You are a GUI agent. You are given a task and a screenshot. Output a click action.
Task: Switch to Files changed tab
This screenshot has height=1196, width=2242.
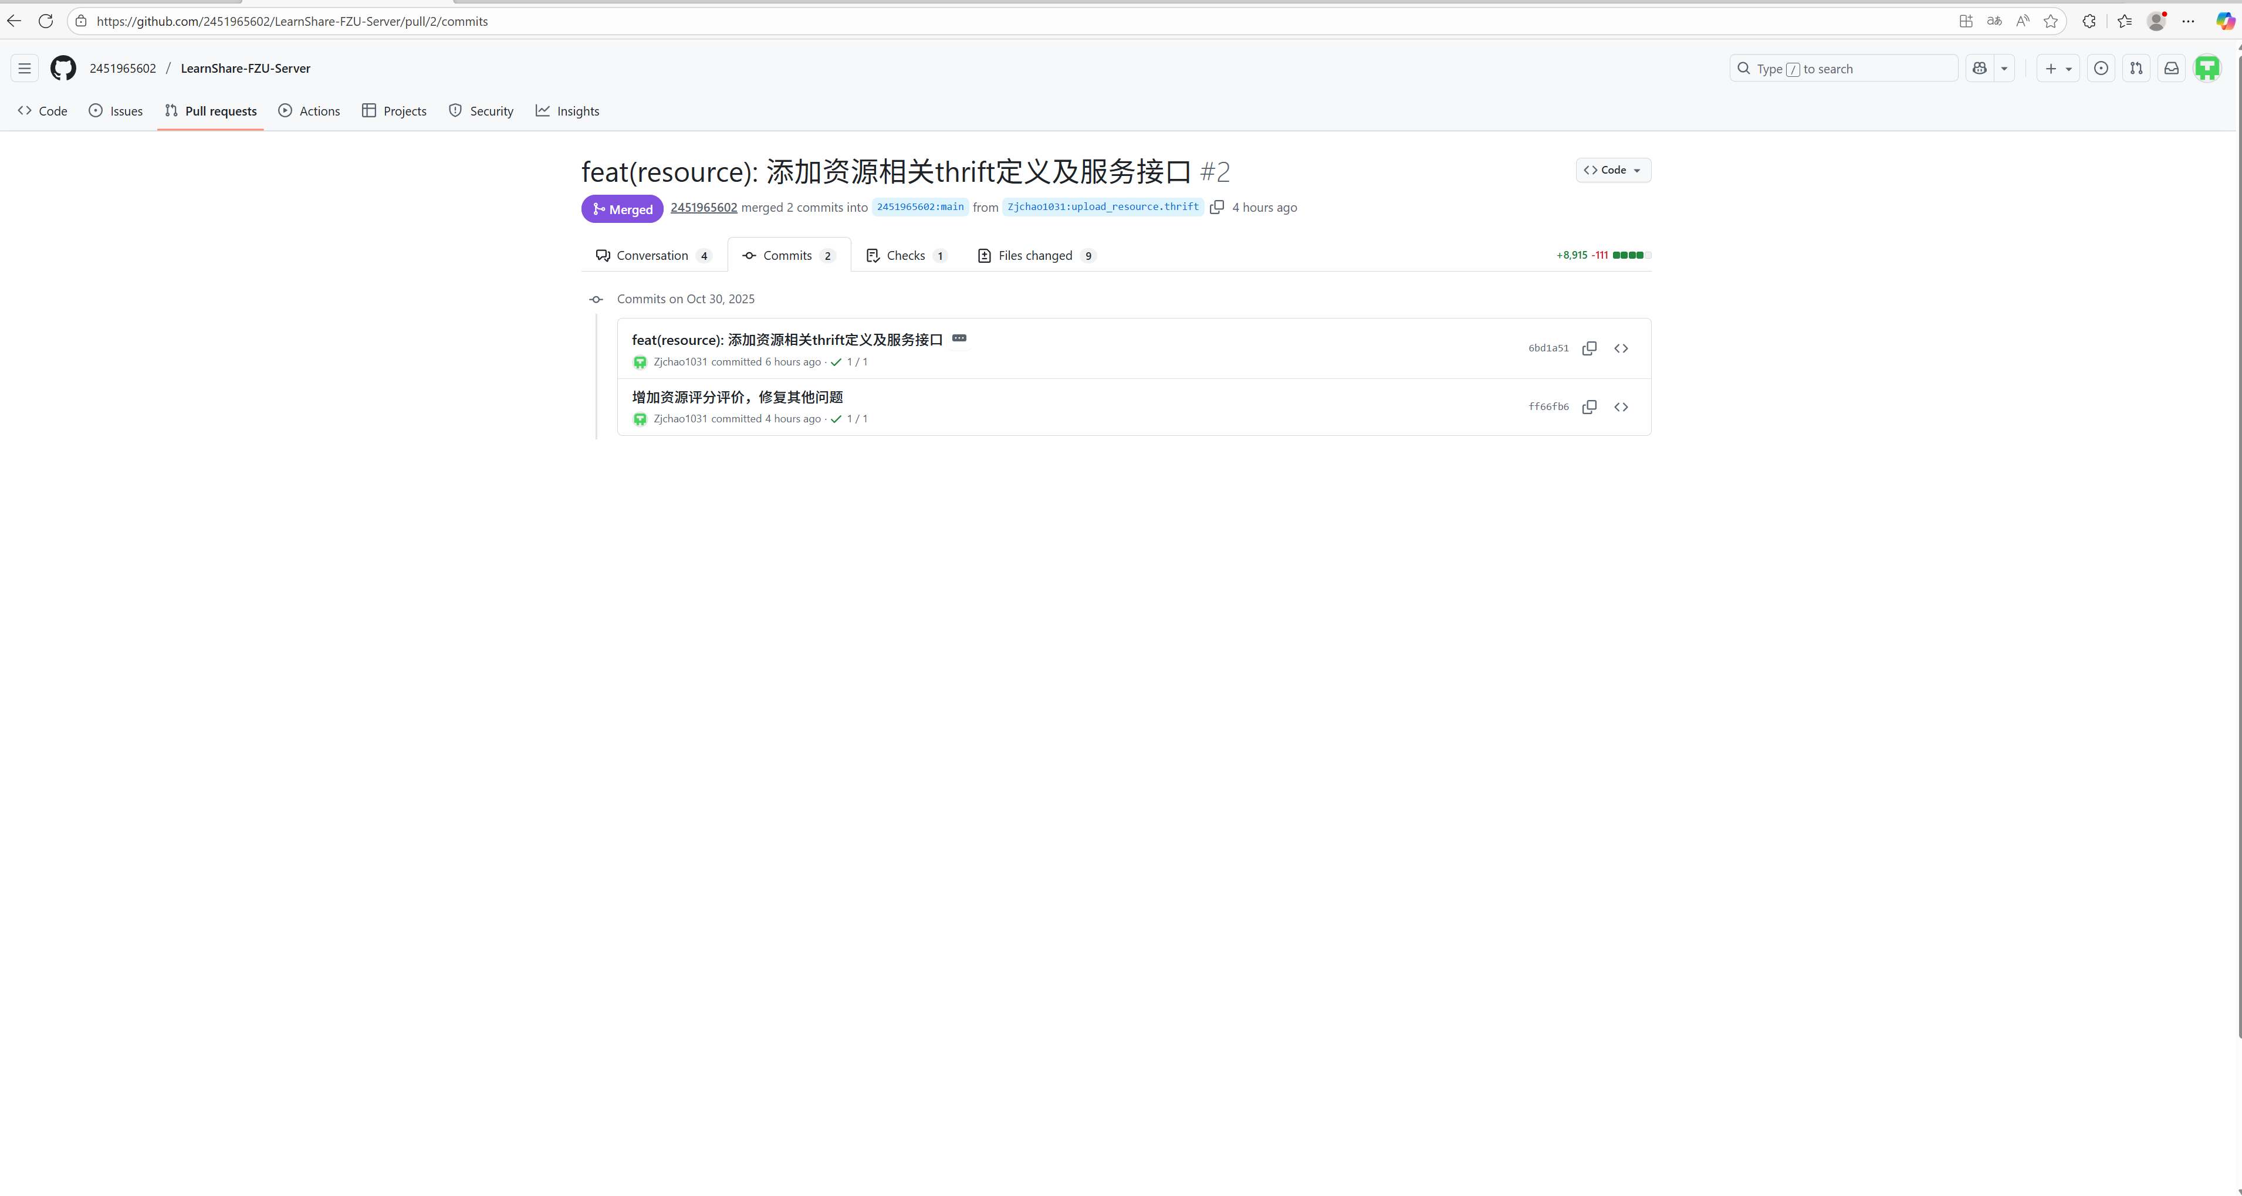tap(1036, 255)
